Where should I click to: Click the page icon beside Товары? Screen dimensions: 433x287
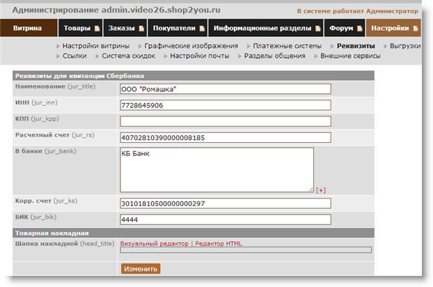pos(97,28)
